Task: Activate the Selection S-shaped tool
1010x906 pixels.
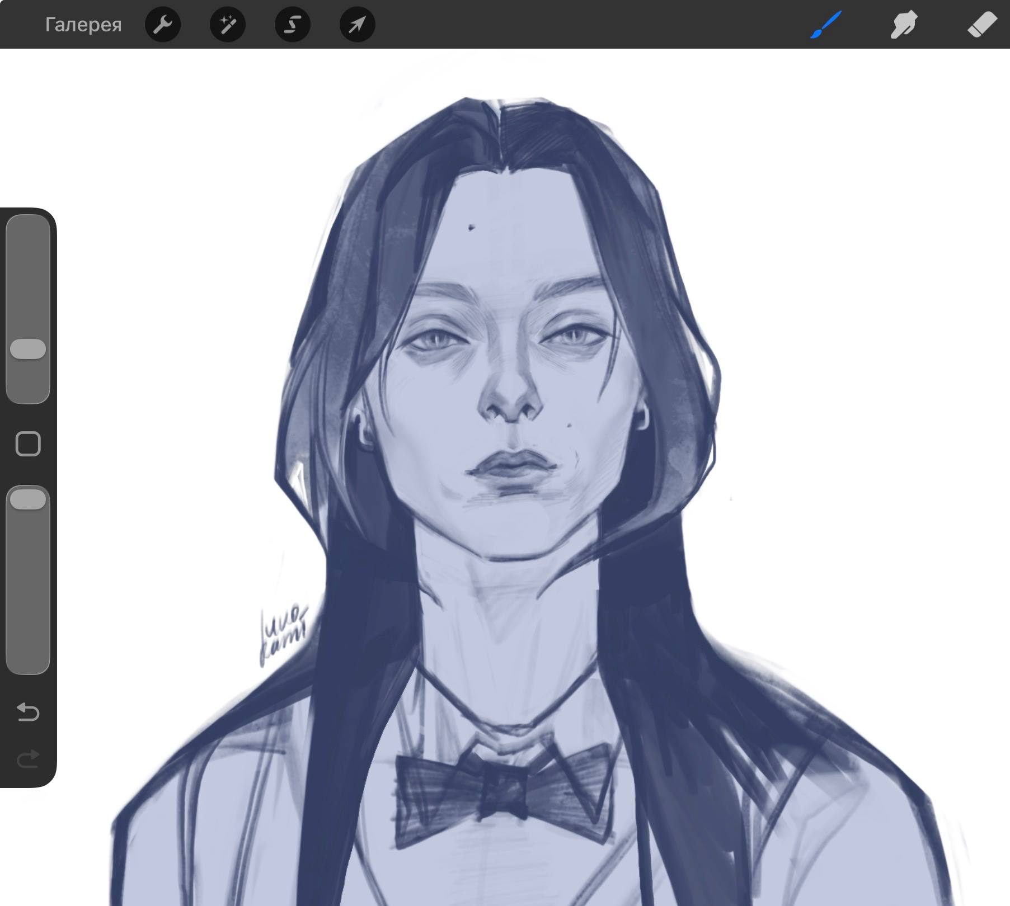Action: coord(293,25)
